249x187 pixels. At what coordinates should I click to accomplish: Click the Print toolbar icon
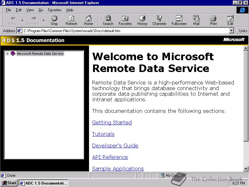[213, 18]
